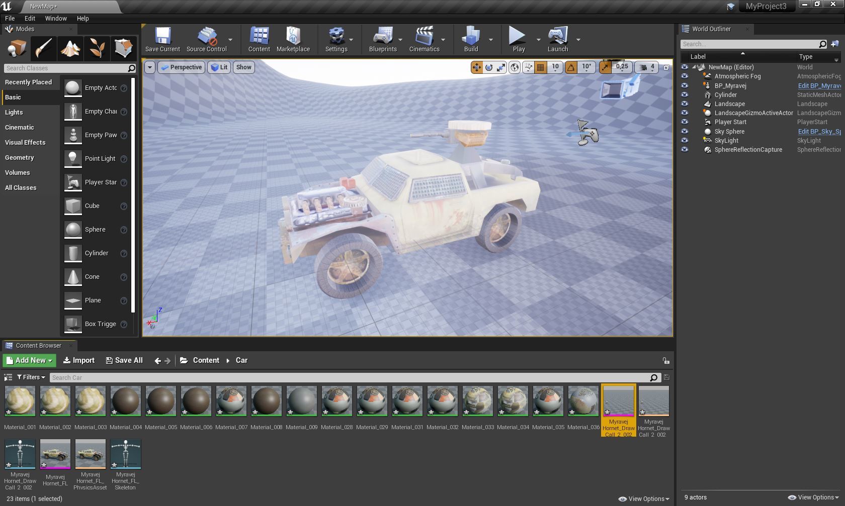Open the Window menu

pyautogui.click(x=56, y=18)
